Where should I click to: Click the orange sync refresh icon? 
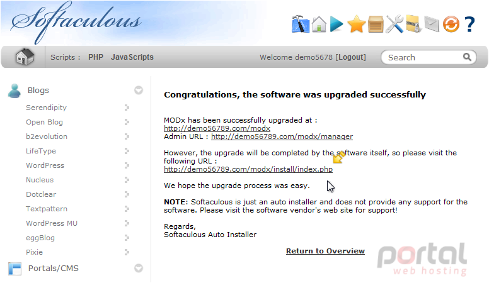[x=451, y=25]
